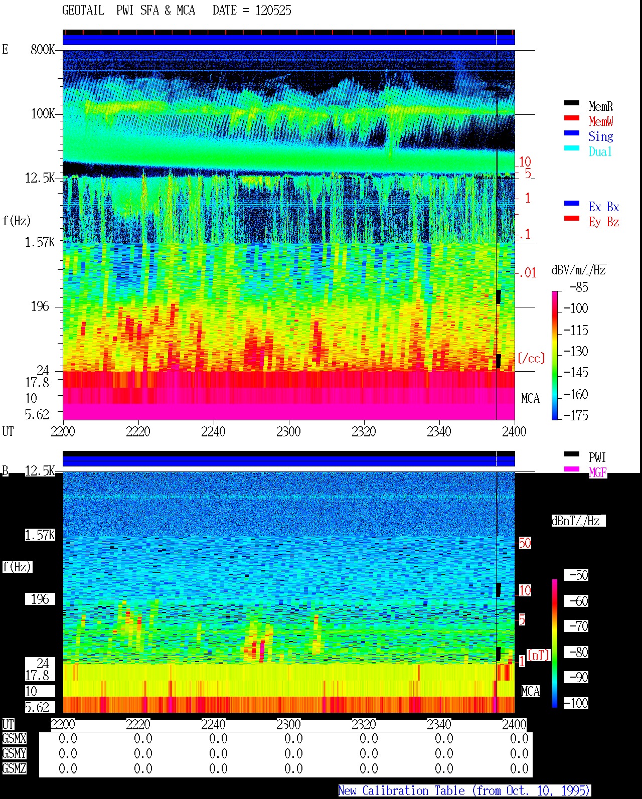The image size is (642, 799).
Task: Click the red MemW legend swatch
Action: (572, 118)
